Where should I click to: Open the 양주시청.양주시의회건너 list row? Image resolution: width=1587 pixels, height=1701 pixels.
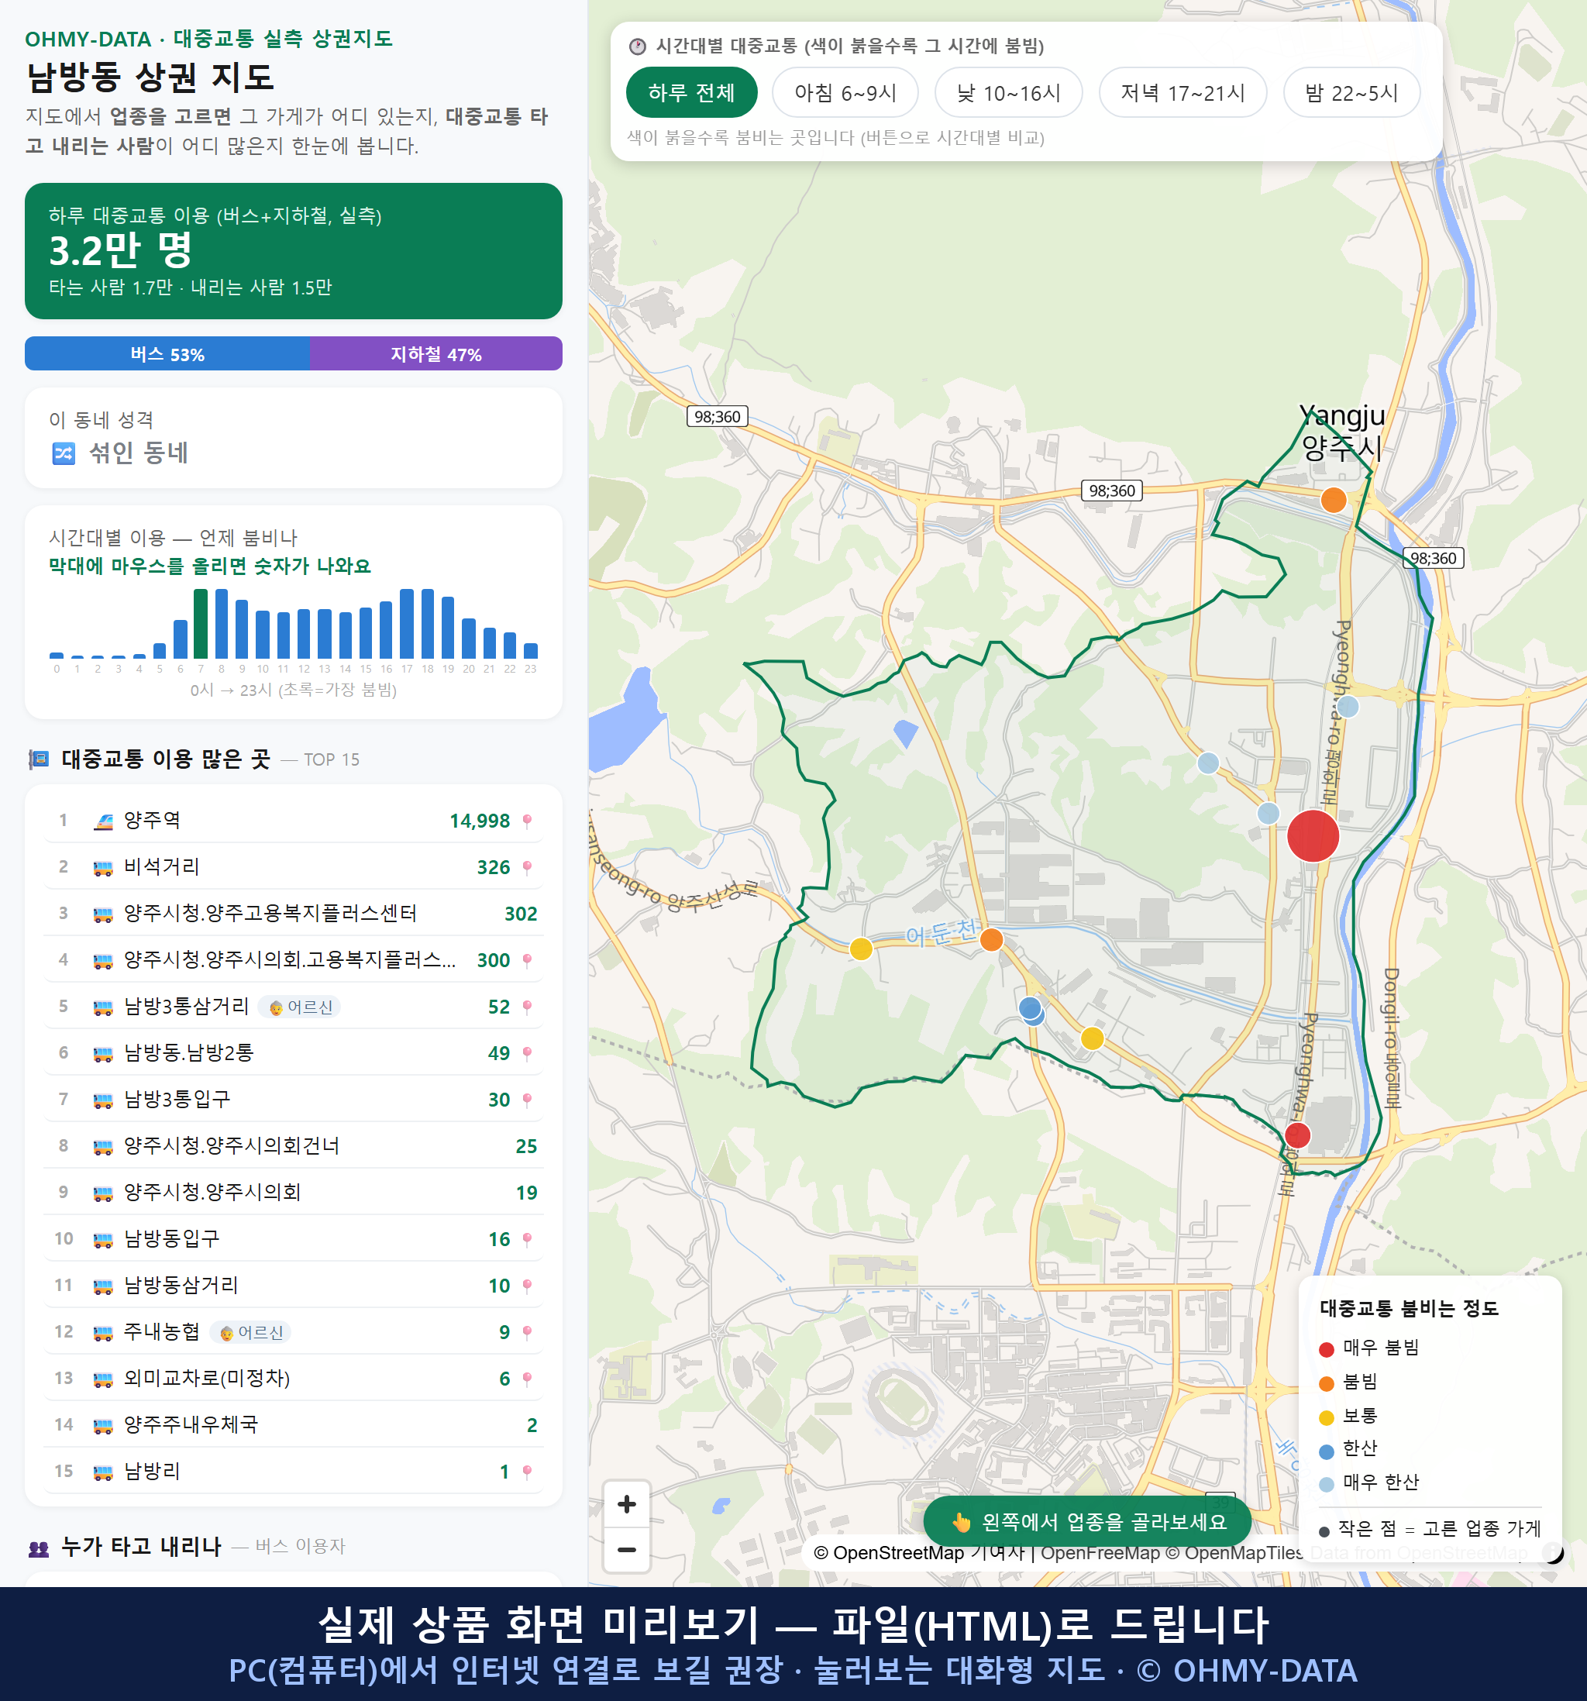[x=294, y=1145]
